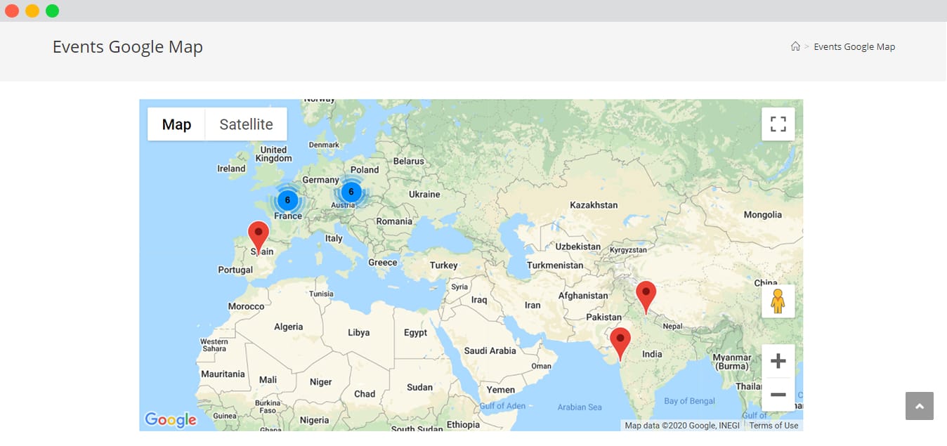
Task: Click the back-to-top arrow button
Action: [919, 406]
